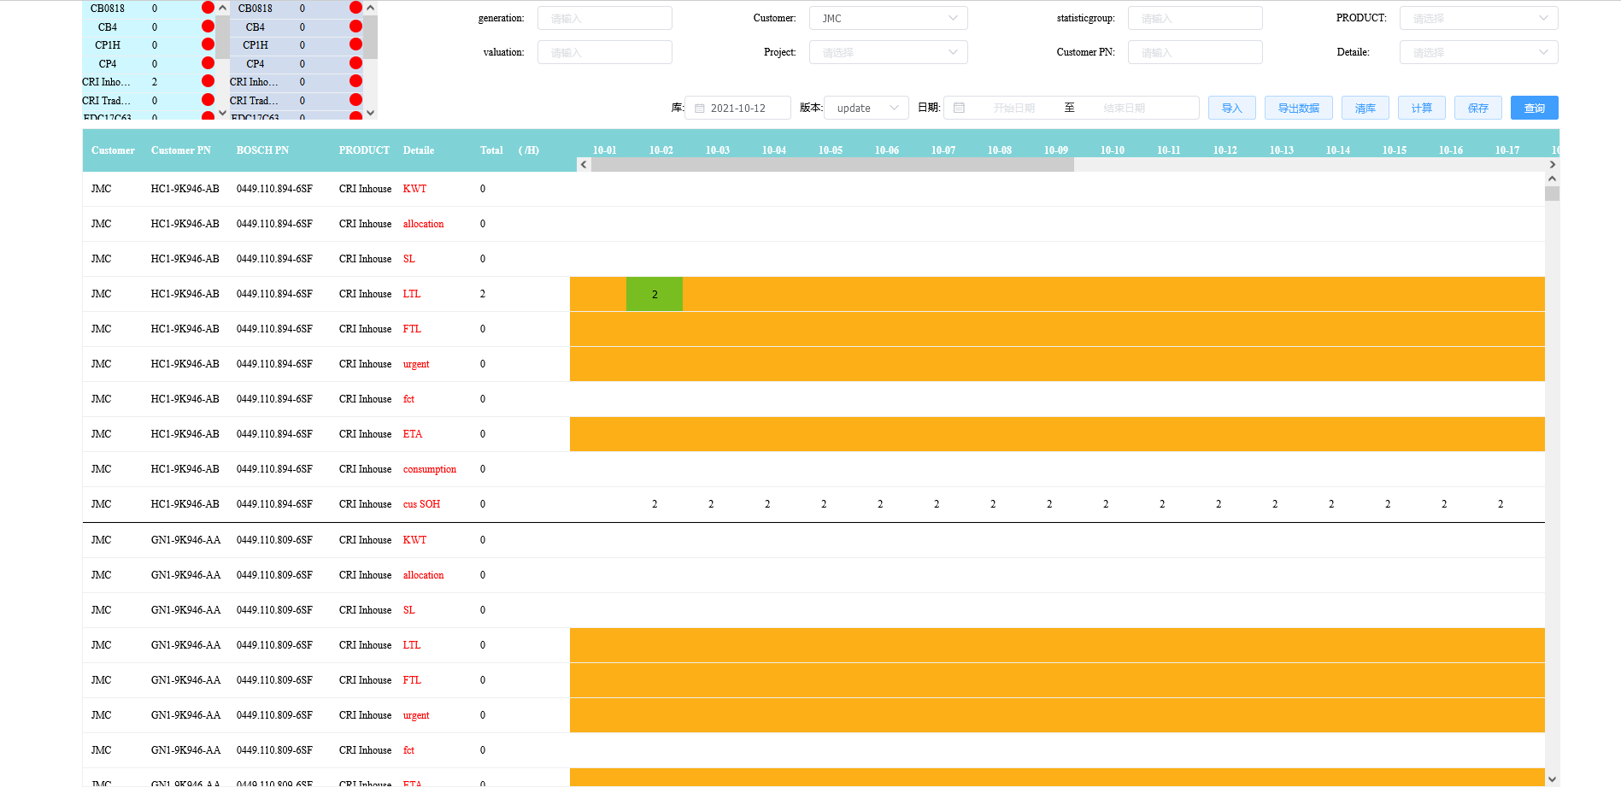Click red dot for CP1H in right list
Screen dimensions: 1621x793
(x=355, y=44)
